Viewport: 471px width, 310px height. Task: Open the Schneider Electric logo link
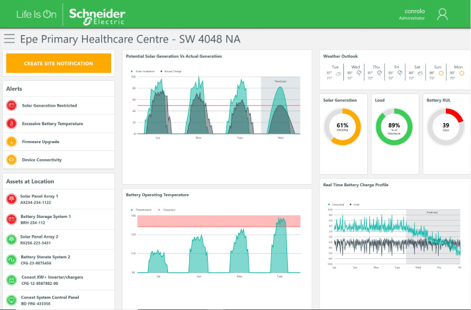97,14
